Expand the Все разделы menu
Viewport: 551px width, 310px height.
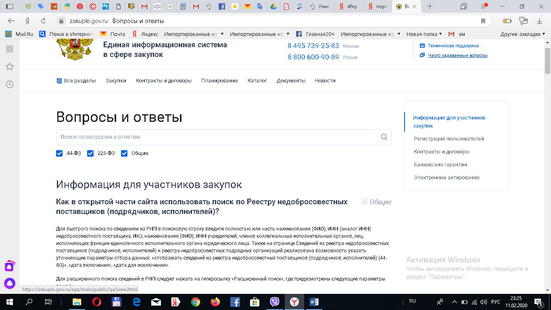pyautogui.click(x=76, y=81)
